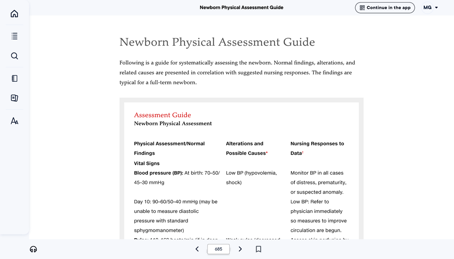
Task: Go to the home library icon
Action: click(14, 14)
